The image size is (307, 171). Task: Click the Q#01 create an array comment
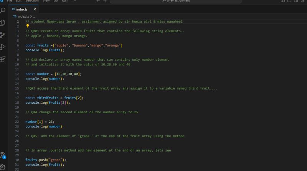105,31
